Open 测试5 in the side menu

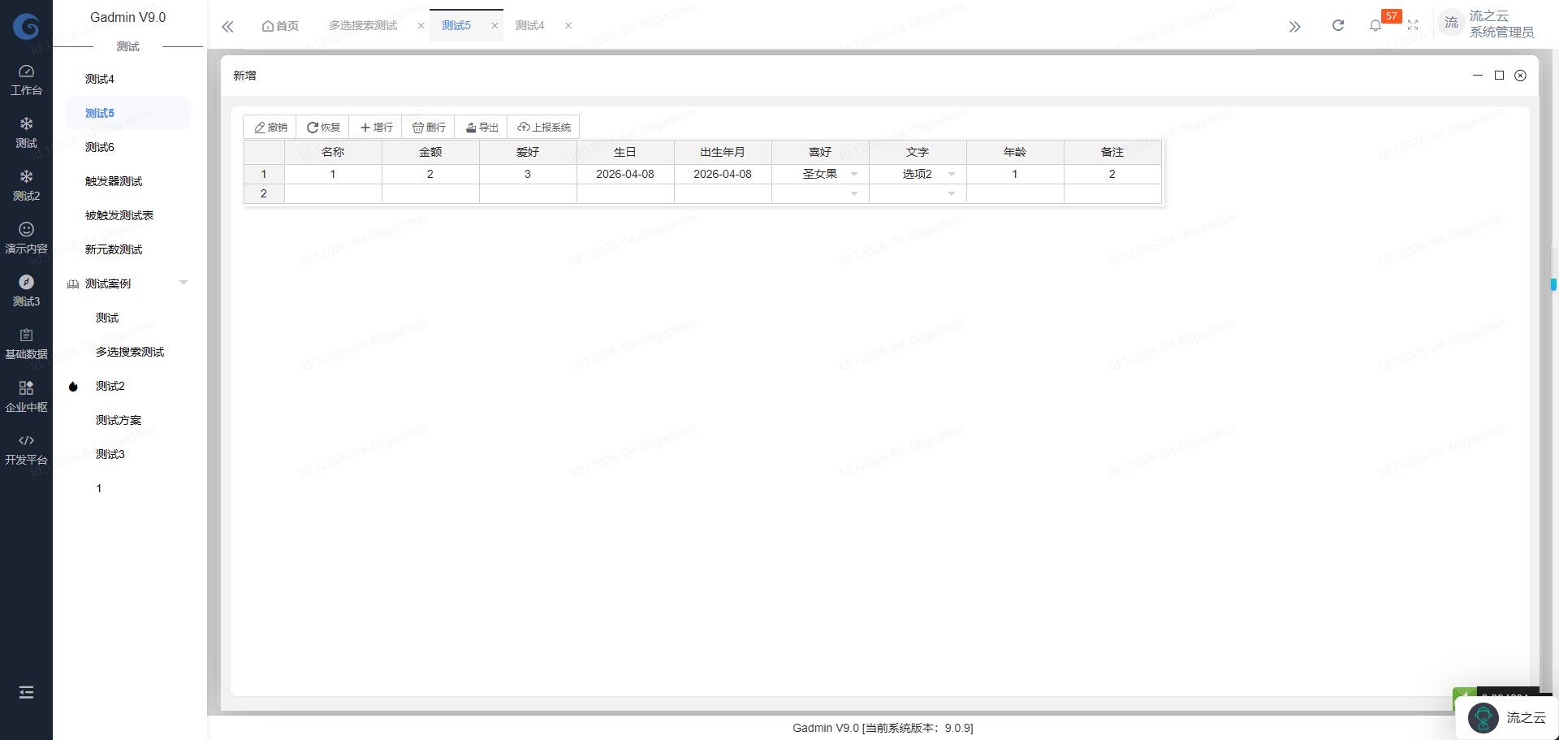[127, 113]
